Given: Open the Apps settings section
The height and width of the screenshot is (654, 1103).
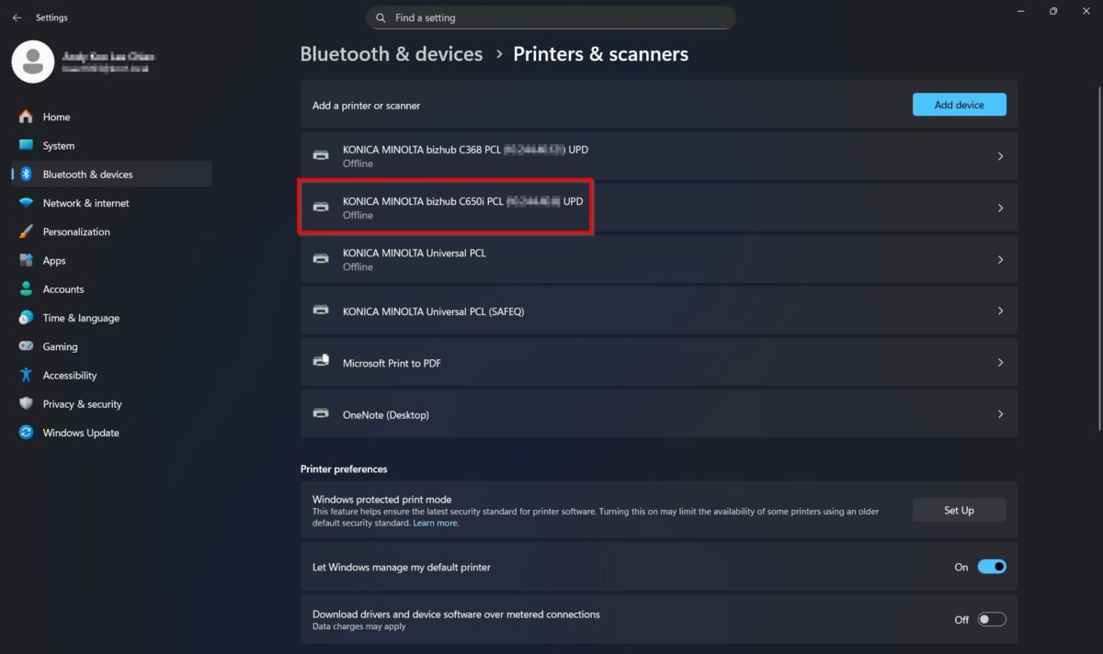Looking at the screenshot, I should [x=54, y=261].
